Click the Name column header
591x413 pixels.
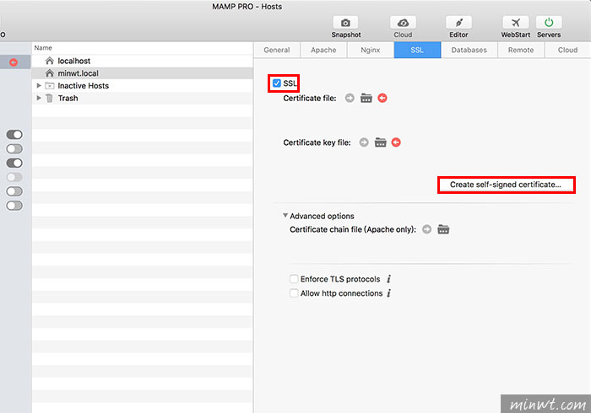(x=143, y=48)
